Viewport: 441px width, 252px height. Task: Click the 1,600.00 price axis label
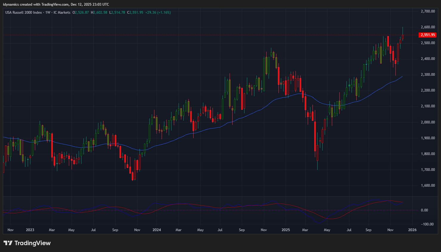(x=428, y=185)
